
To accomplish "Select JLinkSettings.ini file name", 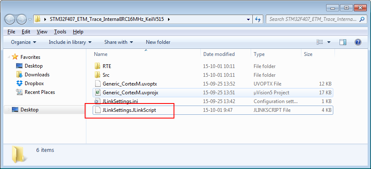I will tap(120, 101).
